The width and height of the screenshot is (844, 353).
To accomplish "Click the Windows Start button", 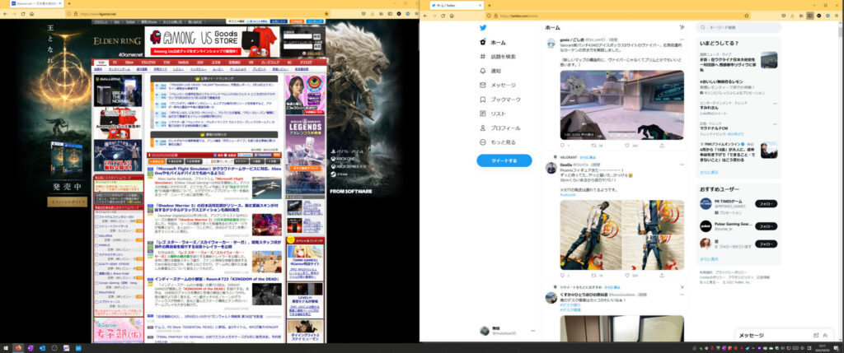I will click(x=6, y=348).
